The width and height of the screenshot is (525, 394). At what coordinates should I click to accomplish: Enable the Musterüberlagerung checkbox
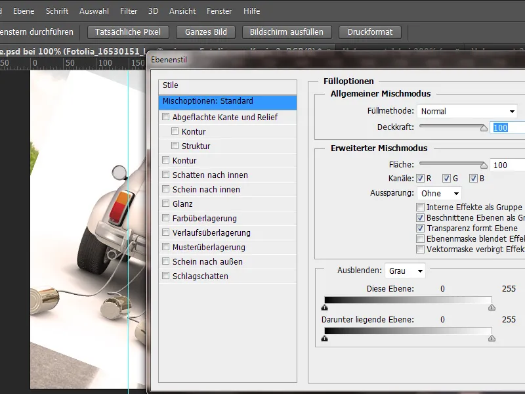(166, 247)
